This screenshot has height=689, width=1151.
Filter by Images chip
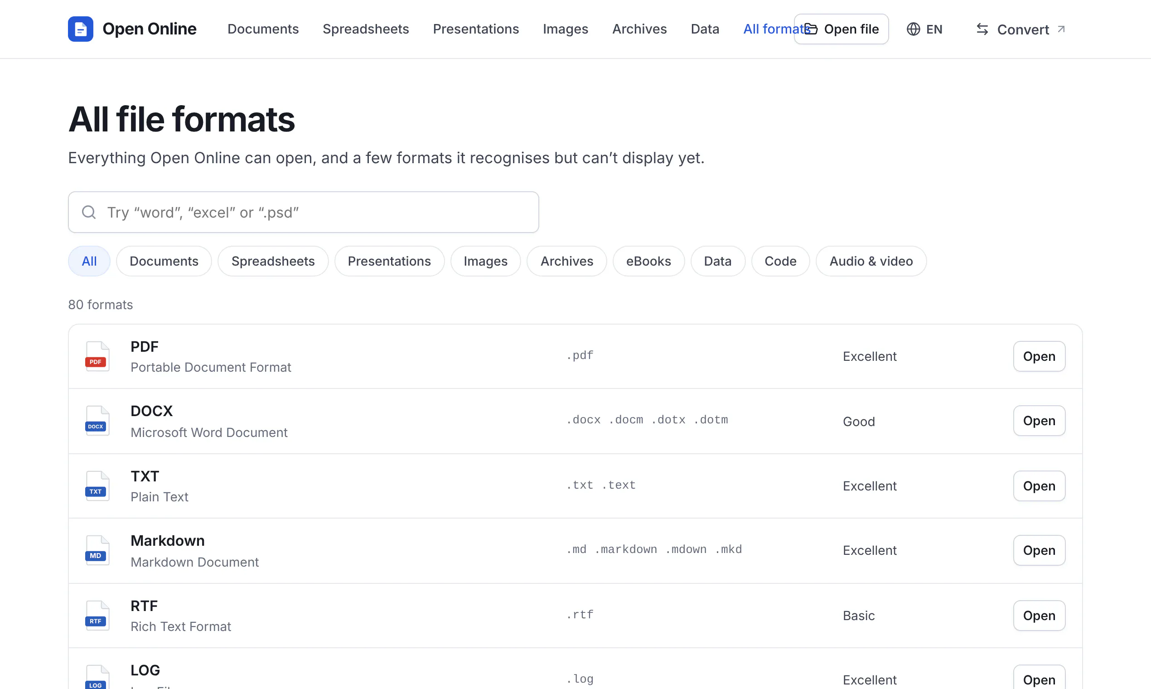pos(485,261)
